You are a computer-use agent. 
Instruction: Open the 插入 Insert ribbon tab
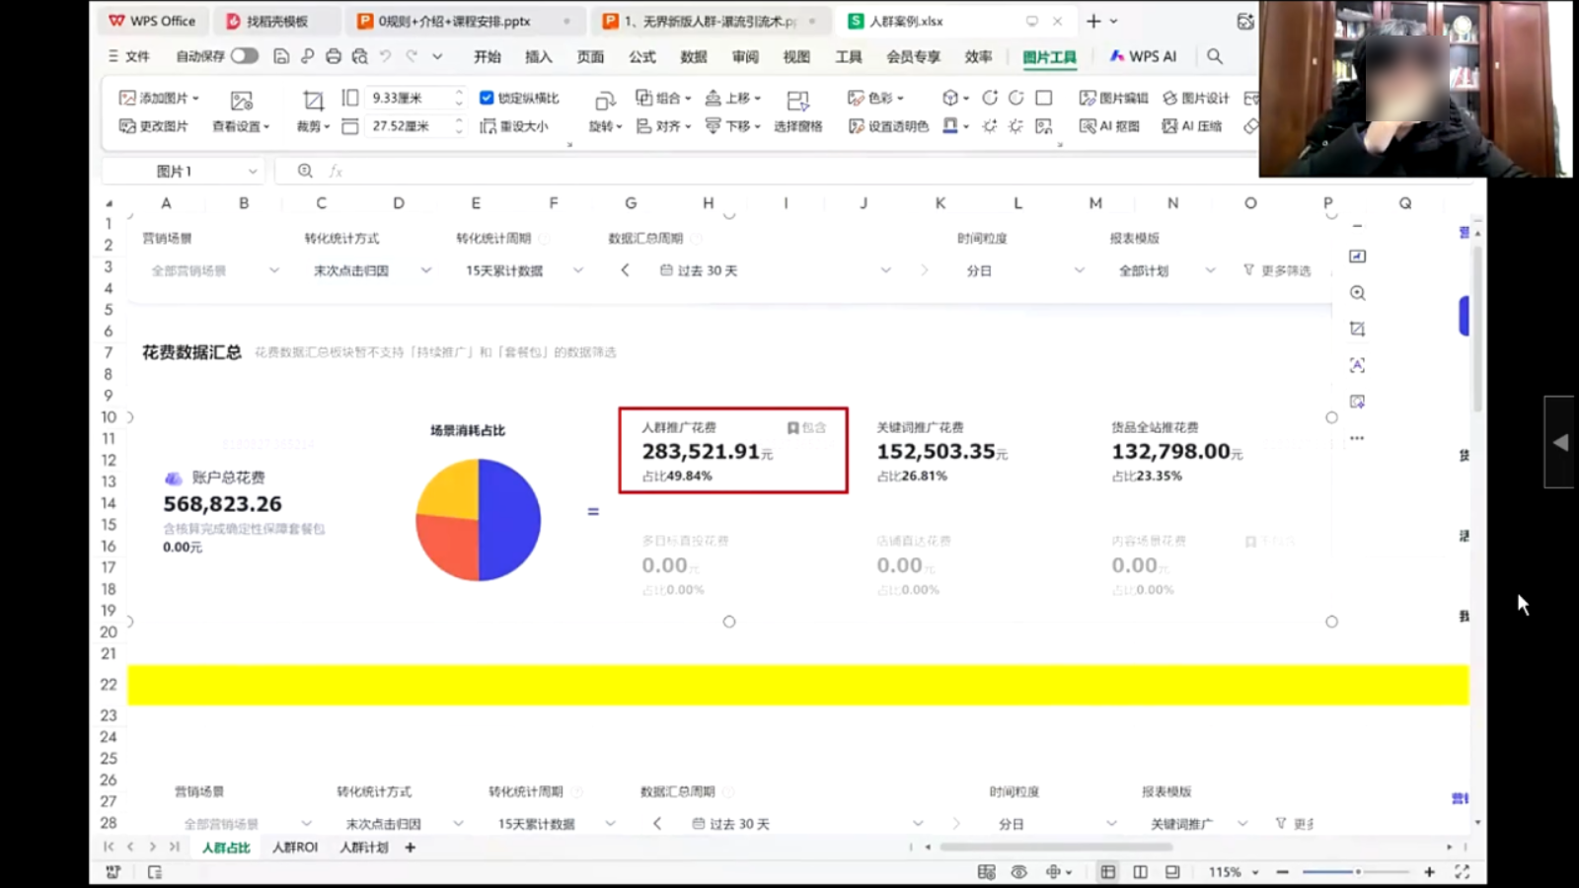click(x=538, y=56)
